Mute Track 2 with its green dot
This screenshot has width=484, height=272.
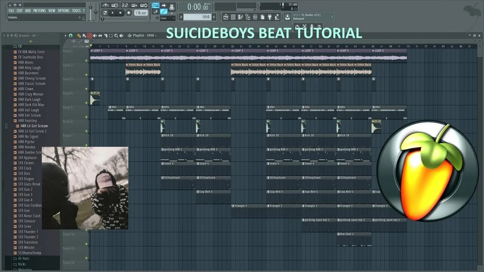86,74
